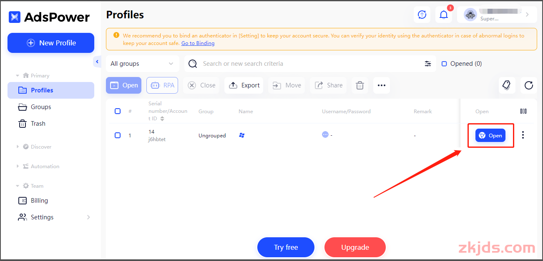
Task: Create a New Profile
Action: pyautogui.click(x=51, y=43)
